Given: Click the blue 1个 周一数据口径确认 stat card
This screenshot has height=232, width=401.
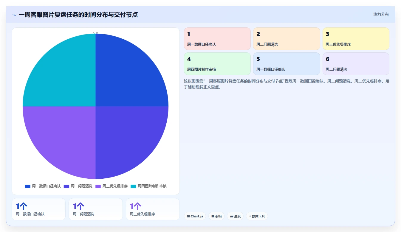Looking at the screenshot, I should tap(38, 209).
